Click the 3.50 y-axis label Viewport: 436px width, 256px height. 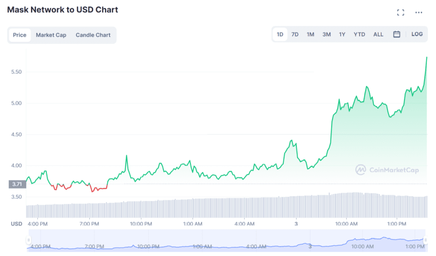(x=16, y=197)
